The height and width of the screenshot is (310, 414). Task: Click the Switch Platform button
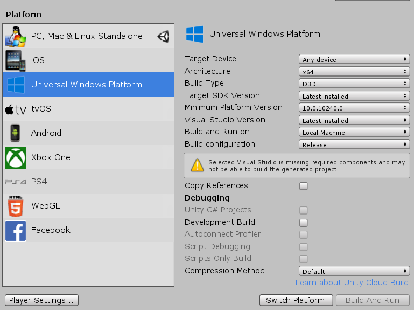pyautogui.click(x=296, y=300)
